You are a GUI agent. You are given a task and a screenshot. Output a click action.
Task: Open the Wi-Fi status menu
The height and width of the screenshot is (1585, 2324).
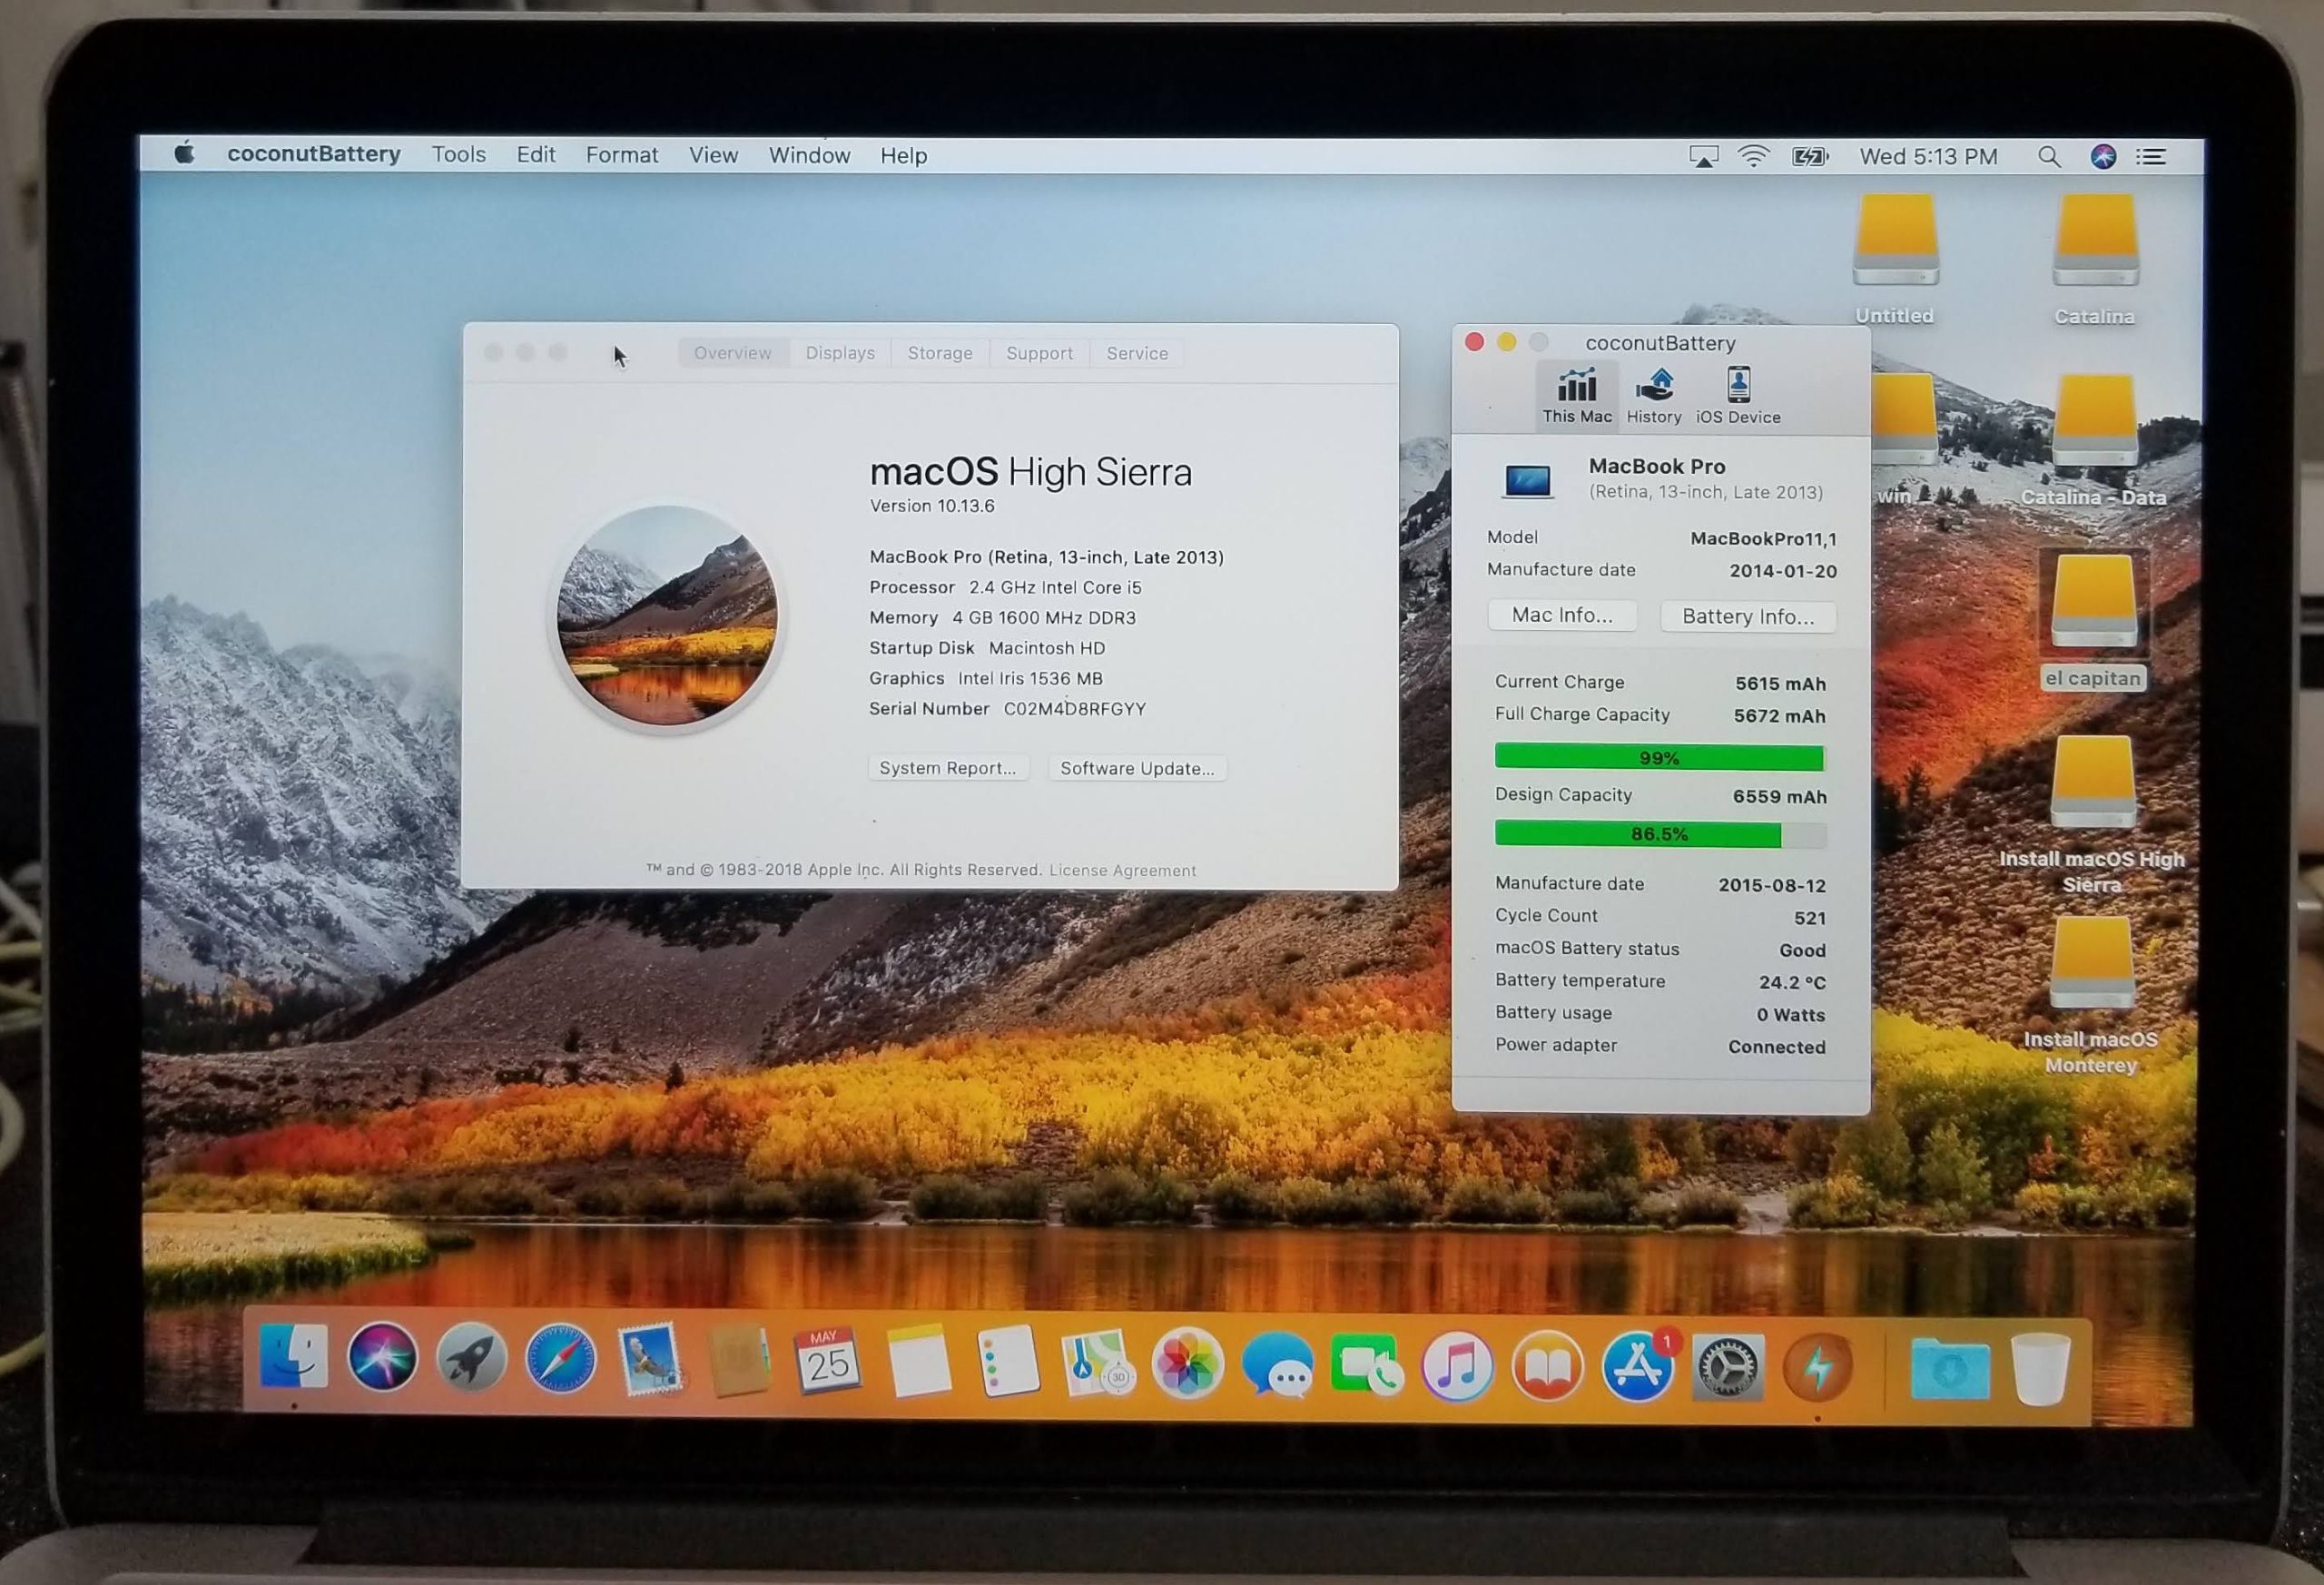(x=1753, y=157)
